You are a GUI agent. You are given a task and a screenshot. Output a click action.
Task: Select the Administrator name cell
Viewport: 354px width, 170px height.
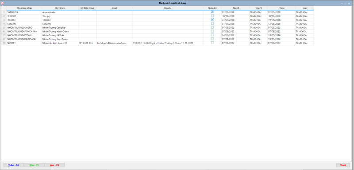[60, 12]
